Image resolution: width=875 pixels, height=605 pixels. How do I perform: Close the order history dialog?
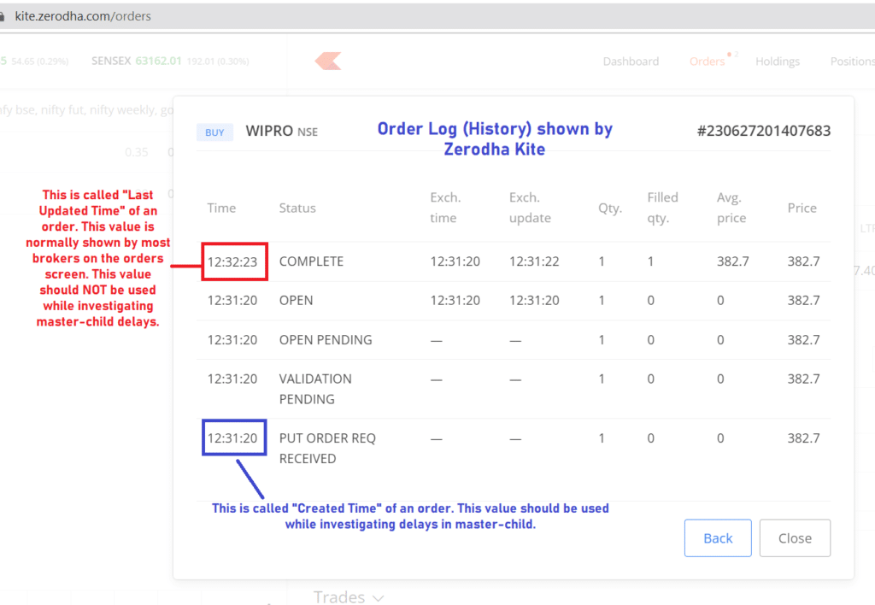click(x=795, y=538)
